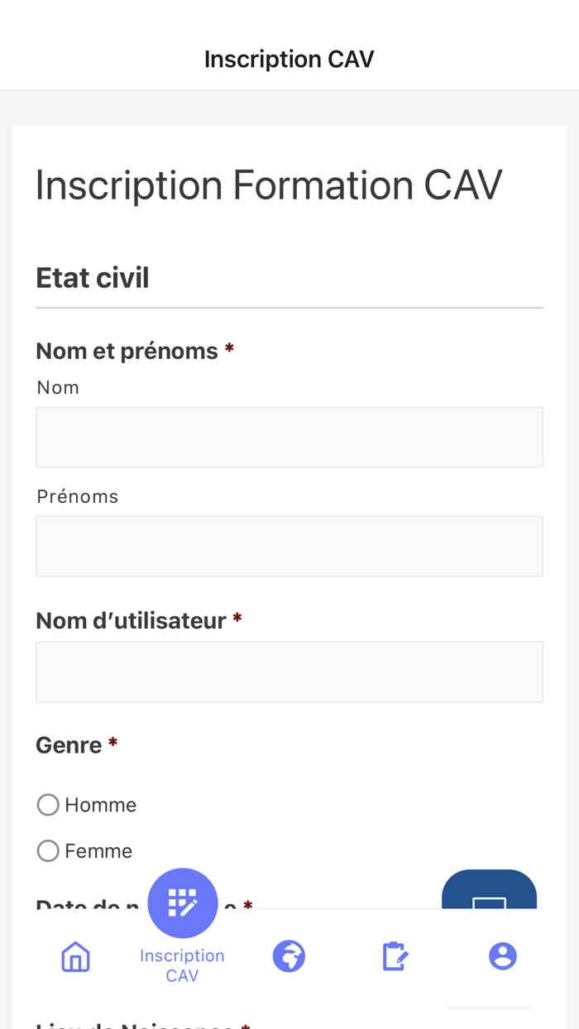The image size is (579, 1029).
Task: Choose a gender under the Genre section
Action: pyautogui.click(x=47, y=803)
